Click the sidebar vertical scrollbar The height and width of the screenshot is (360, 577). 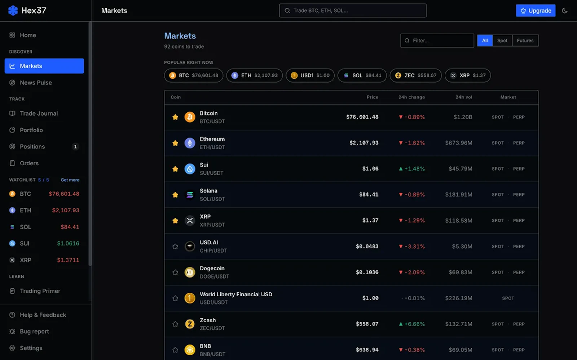(90, 144)
